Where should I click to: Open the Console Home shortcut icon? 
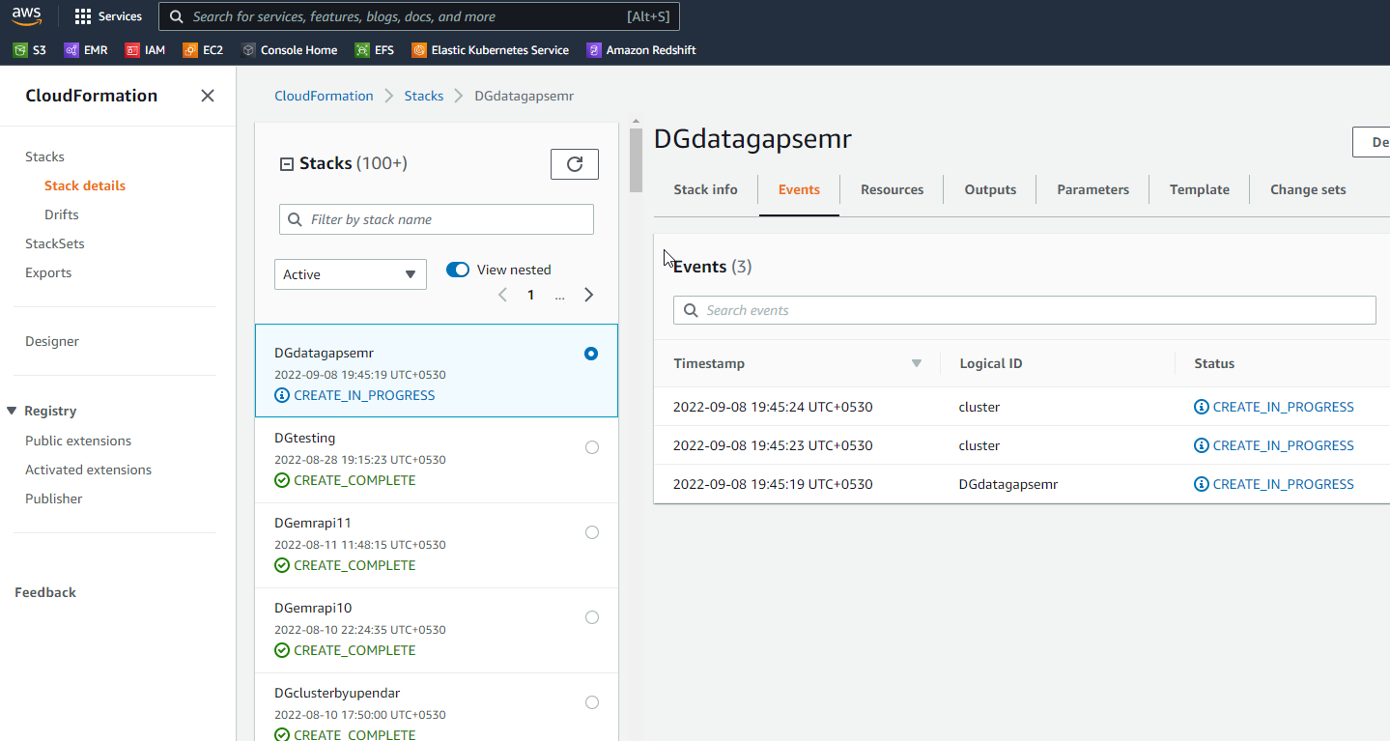[248, 50]
